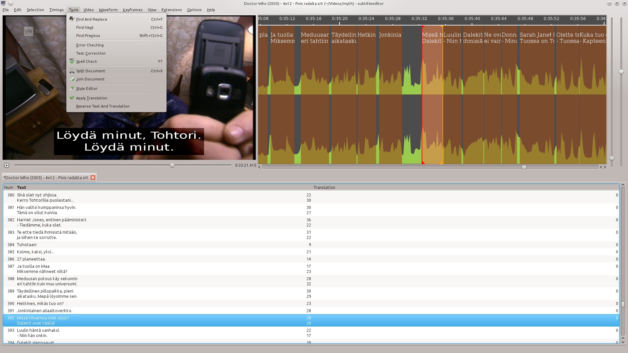This screenshot has width=628, height=353.
Task: Open the View menu
Action: 152,10
